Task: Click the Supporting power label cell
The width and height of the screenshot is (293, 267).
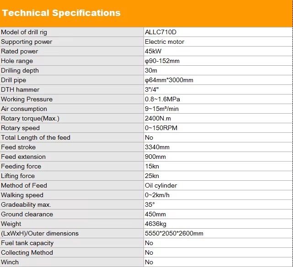Action: 72,42
